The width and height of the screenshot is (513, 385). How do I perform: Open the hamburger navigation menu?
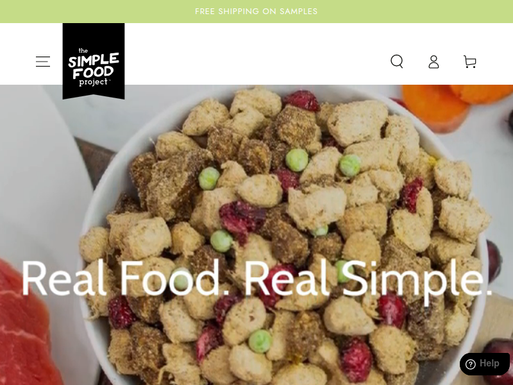click(x=43, y=62)
